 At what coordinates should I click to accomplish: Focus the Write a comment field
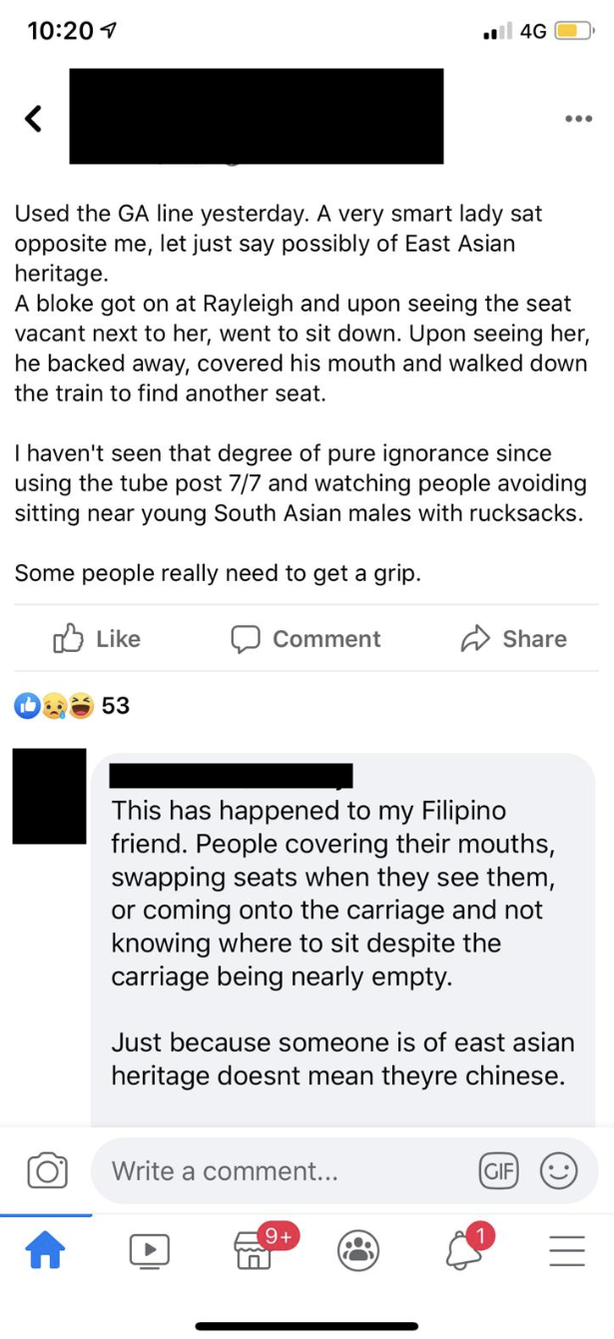point(280,1170)
